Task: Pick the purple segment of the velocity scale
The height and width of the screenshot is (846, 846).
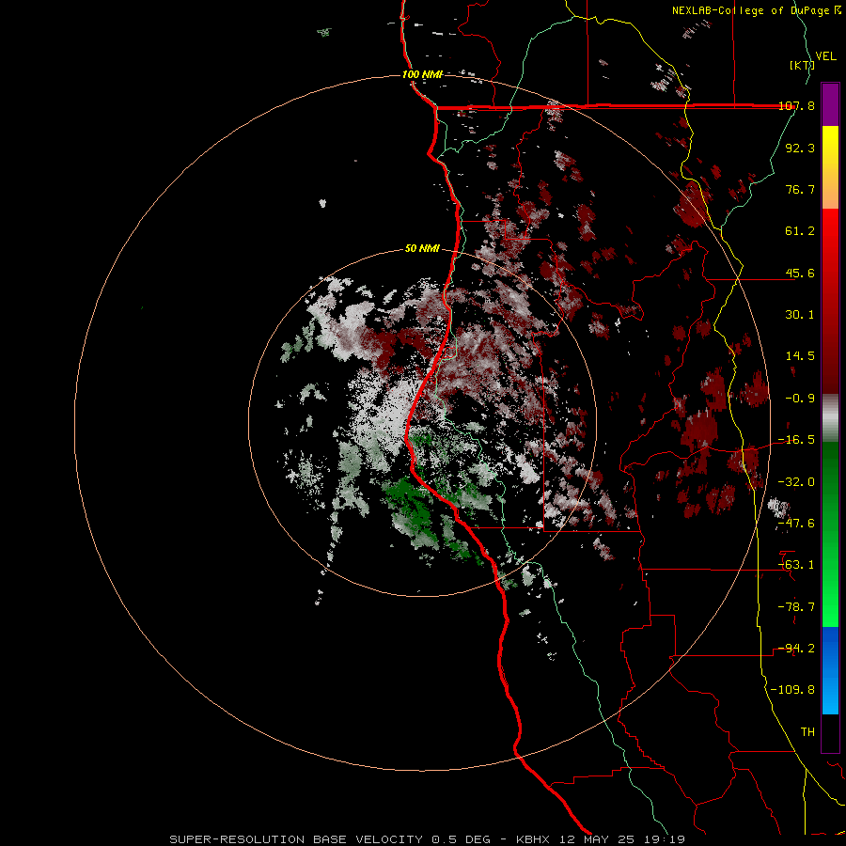Action: pyautogui.click(x=830, y=104)
